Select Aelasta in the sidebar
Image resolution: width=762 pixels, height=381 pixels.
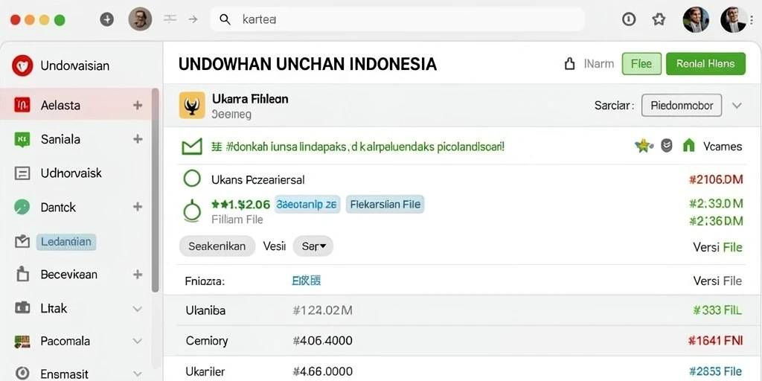click(77, 105)
